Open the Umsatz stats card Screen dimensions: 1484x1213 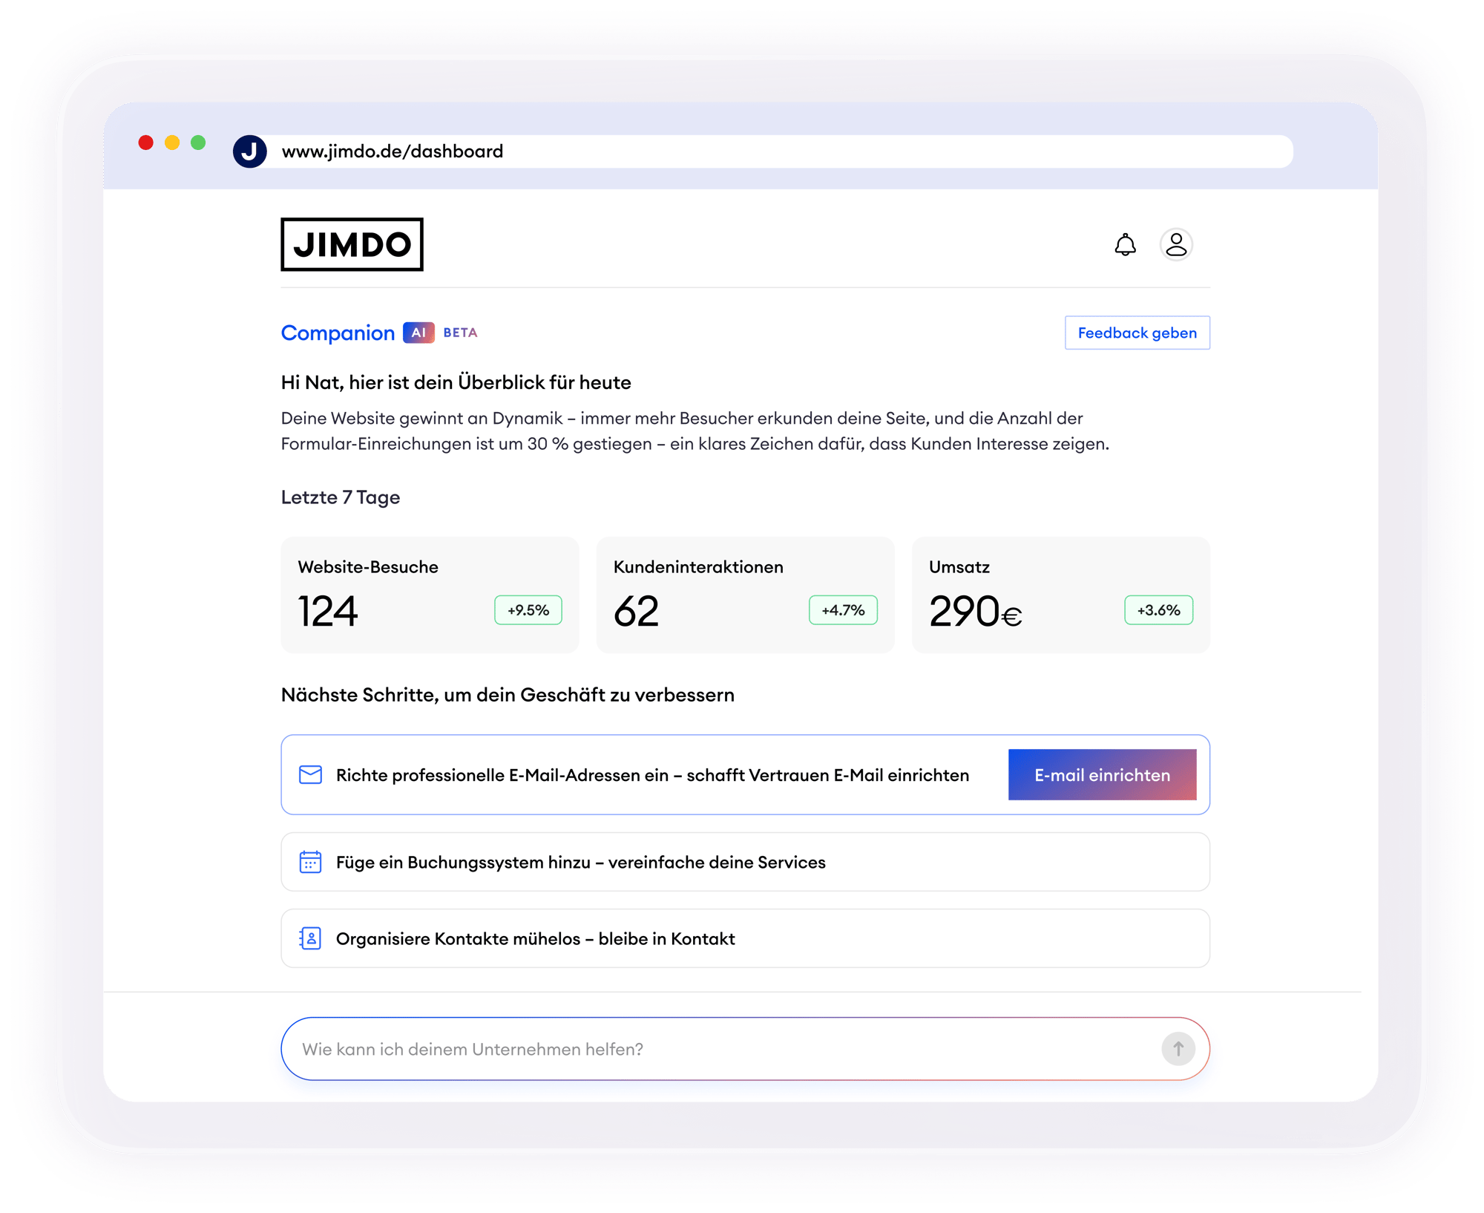[1060, 595]
